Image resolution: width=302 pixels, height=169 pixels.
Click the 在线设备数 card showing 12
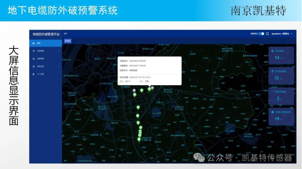(x=281, y=76)
